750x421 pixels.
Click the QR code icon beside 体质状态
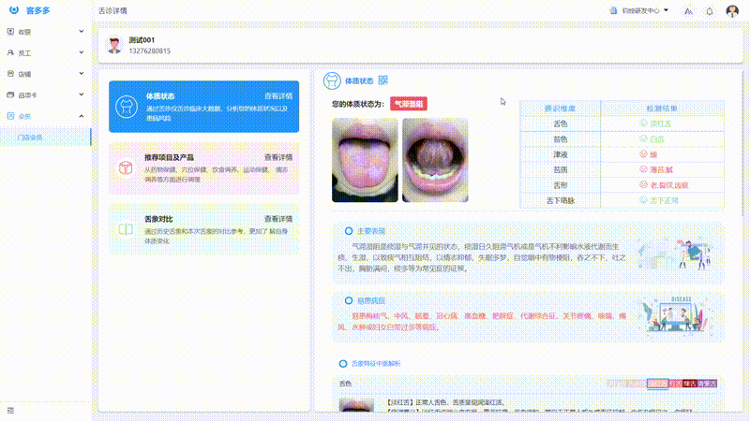point(382,80)
